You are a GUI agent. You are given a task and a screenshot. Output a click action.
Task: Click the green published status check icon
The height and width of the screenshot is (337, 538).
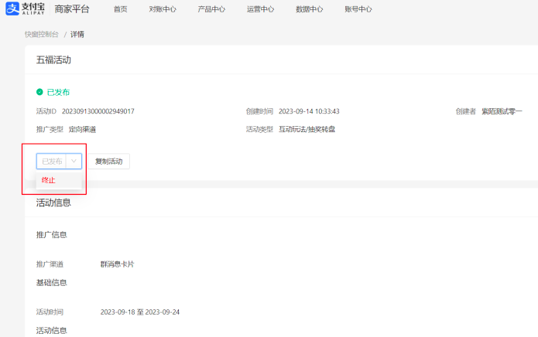click(x=39, y=92)
